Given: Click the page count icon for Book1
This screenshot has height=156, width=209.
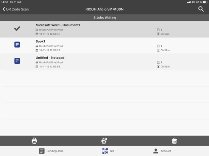Looking at the screenshot, I should [x=158, y=46].
